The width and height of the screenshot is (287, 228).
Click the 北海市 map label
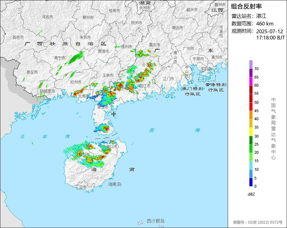coord(84,96)
